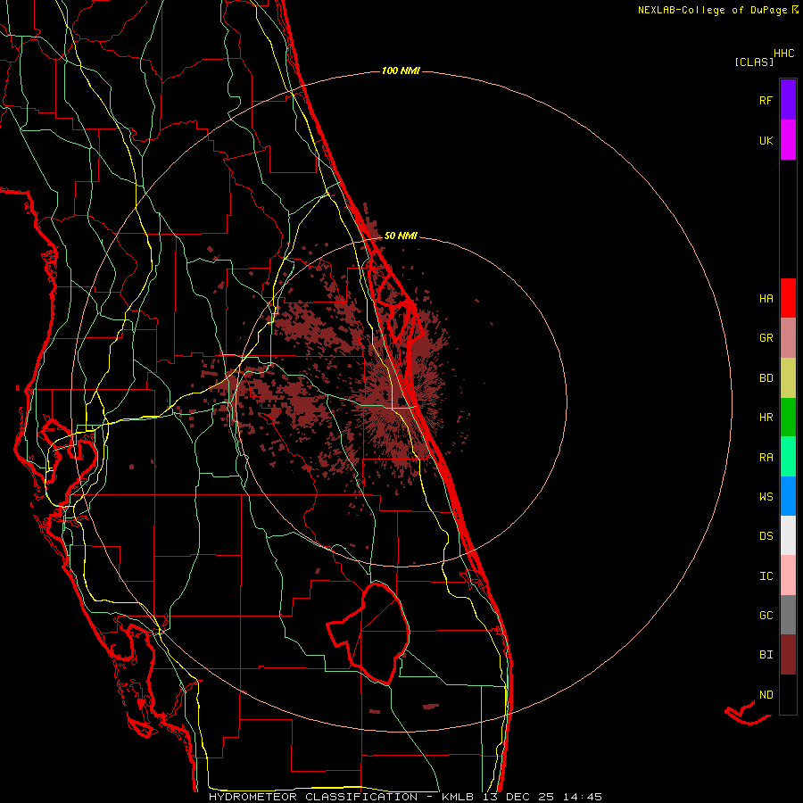
Task: Click the WS blue legend swatch
Action: pos(788,496)
